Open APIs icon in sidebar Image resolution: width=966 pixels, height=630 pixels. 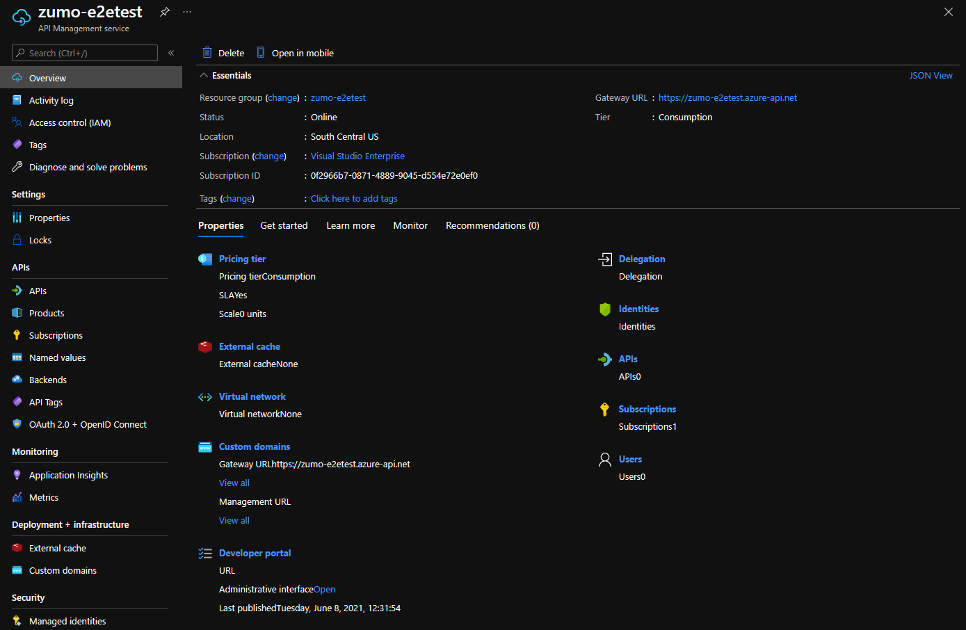17,291
